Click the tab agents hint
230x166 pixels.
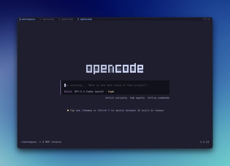click(x=137, y=98)
